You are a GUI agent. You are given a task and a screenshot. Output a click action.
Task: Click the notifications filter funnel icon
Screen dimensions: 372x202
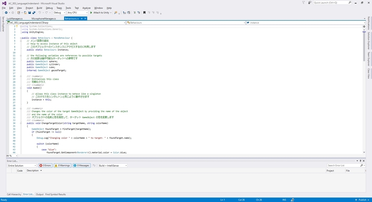pos(303,3)
